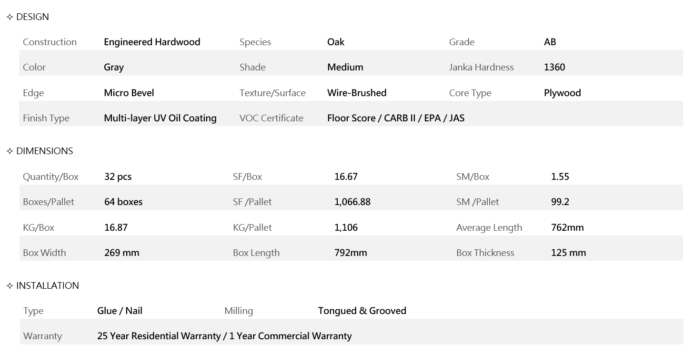The image size is (684, 363).
Task: Click the Micro Bevel edge value
Action: click(x=129, y=93)
